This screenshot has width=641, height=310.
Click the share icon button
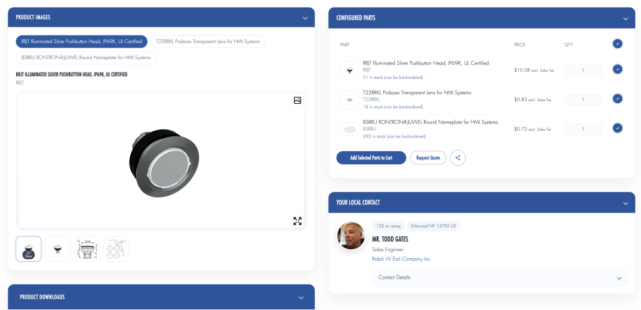click(x=458, y=158)
